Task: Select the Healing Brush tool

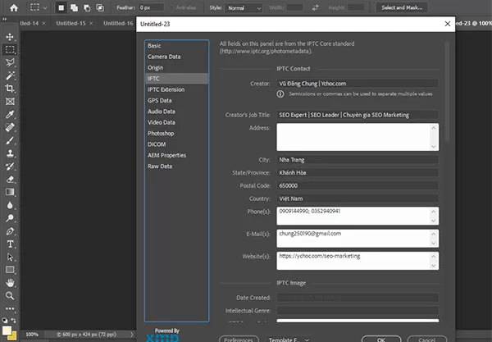Action: coord(10,127)
